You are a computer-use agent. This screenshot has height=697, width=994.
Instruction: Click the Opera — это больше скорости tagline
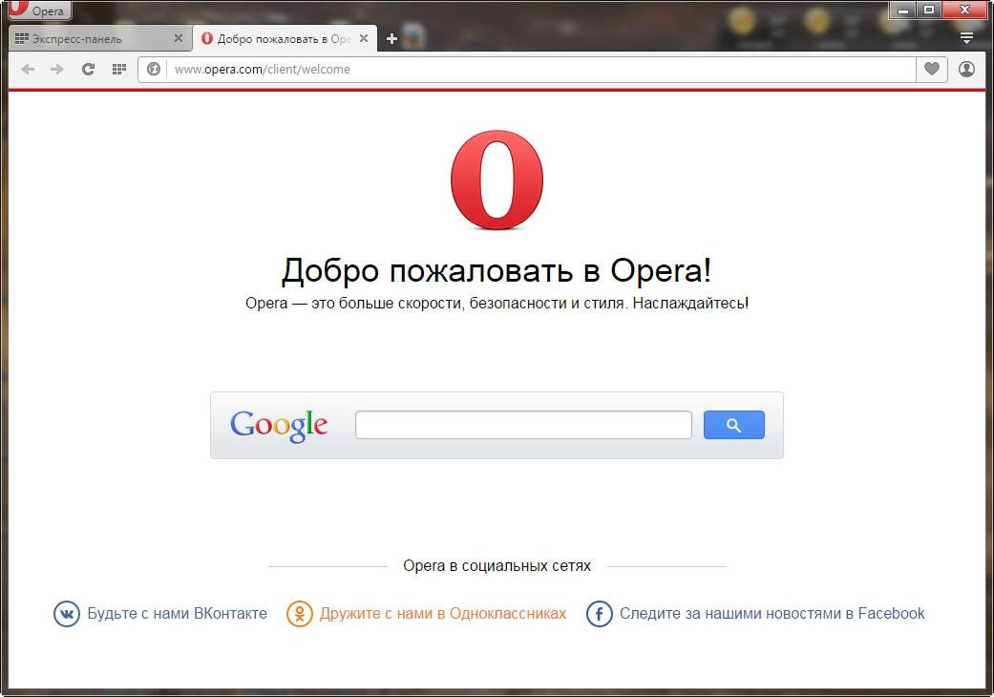click(497, 304)
